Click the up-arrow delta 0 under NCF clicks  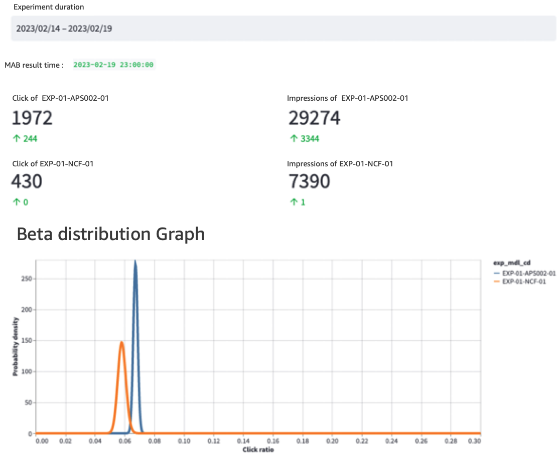(x=21, y=202)
